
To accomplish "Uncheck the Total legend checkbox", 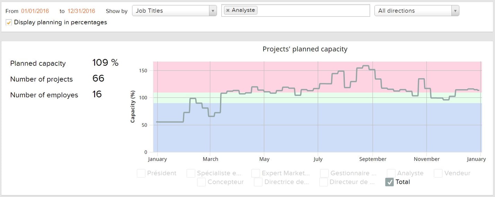I will (x=389, y=182).
